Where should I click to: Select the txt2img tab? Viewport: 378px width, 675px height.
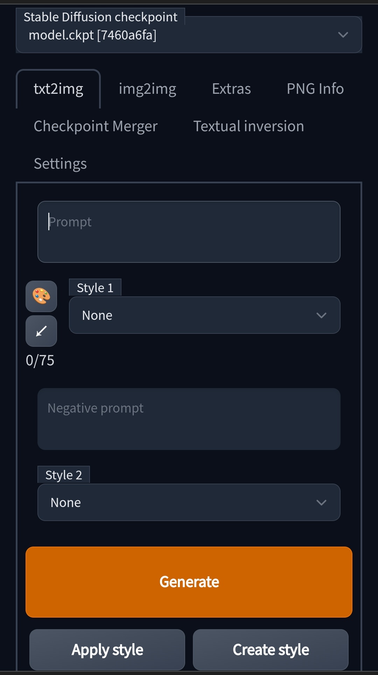pyautogui.click(x=58, y=89)
